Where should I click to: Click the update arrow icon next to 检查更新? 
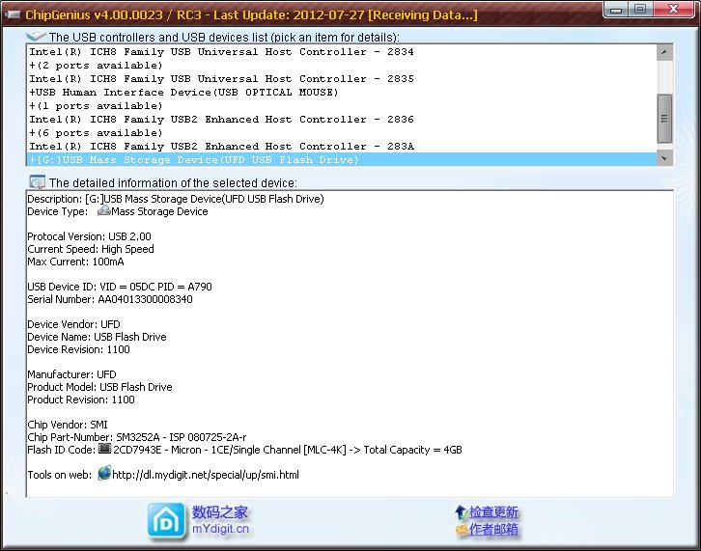(x=461, y=512)
